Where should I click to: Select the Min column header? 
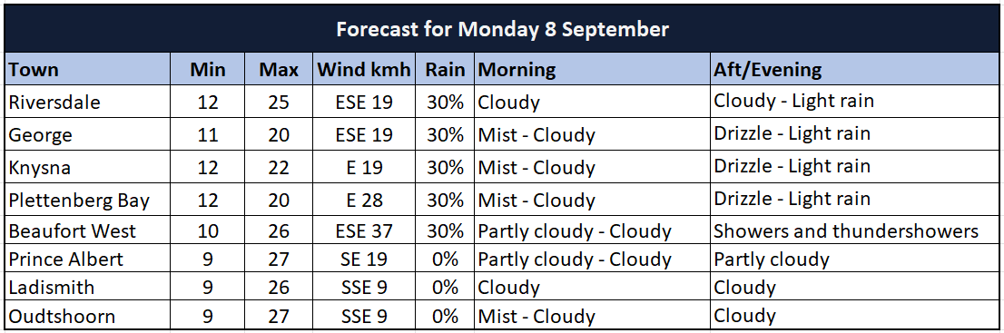(x=208, y=70)
